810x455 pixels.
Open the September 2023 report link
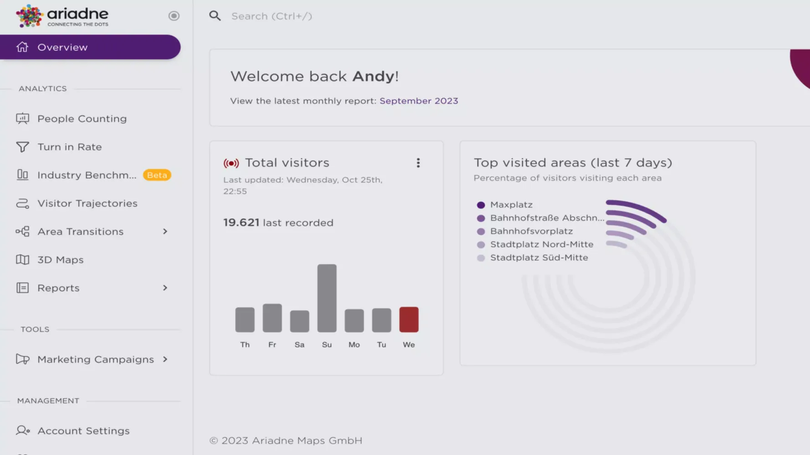pyautogui.click(x=418, y=101)
